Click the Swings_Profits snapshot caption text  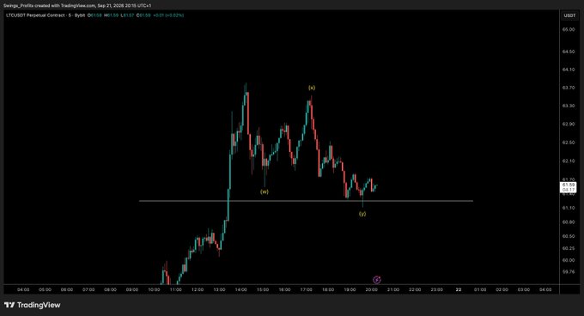click(x=77, y=6)
